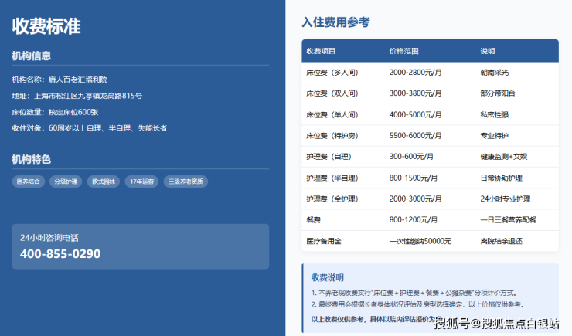Image resolution: width=572 pixels, height=336 pixels.
Task: Click the 床位费（单人间）cell
Action: pyautogui.click(x=332, y=115)
